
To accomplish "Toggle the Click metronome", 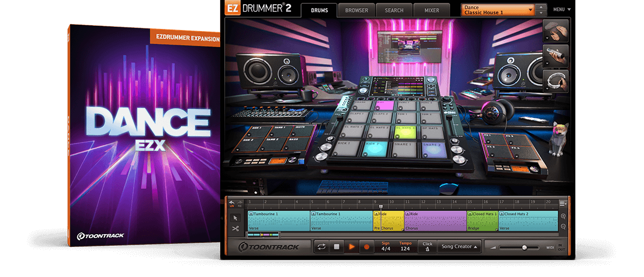I will tap(427, 246).
